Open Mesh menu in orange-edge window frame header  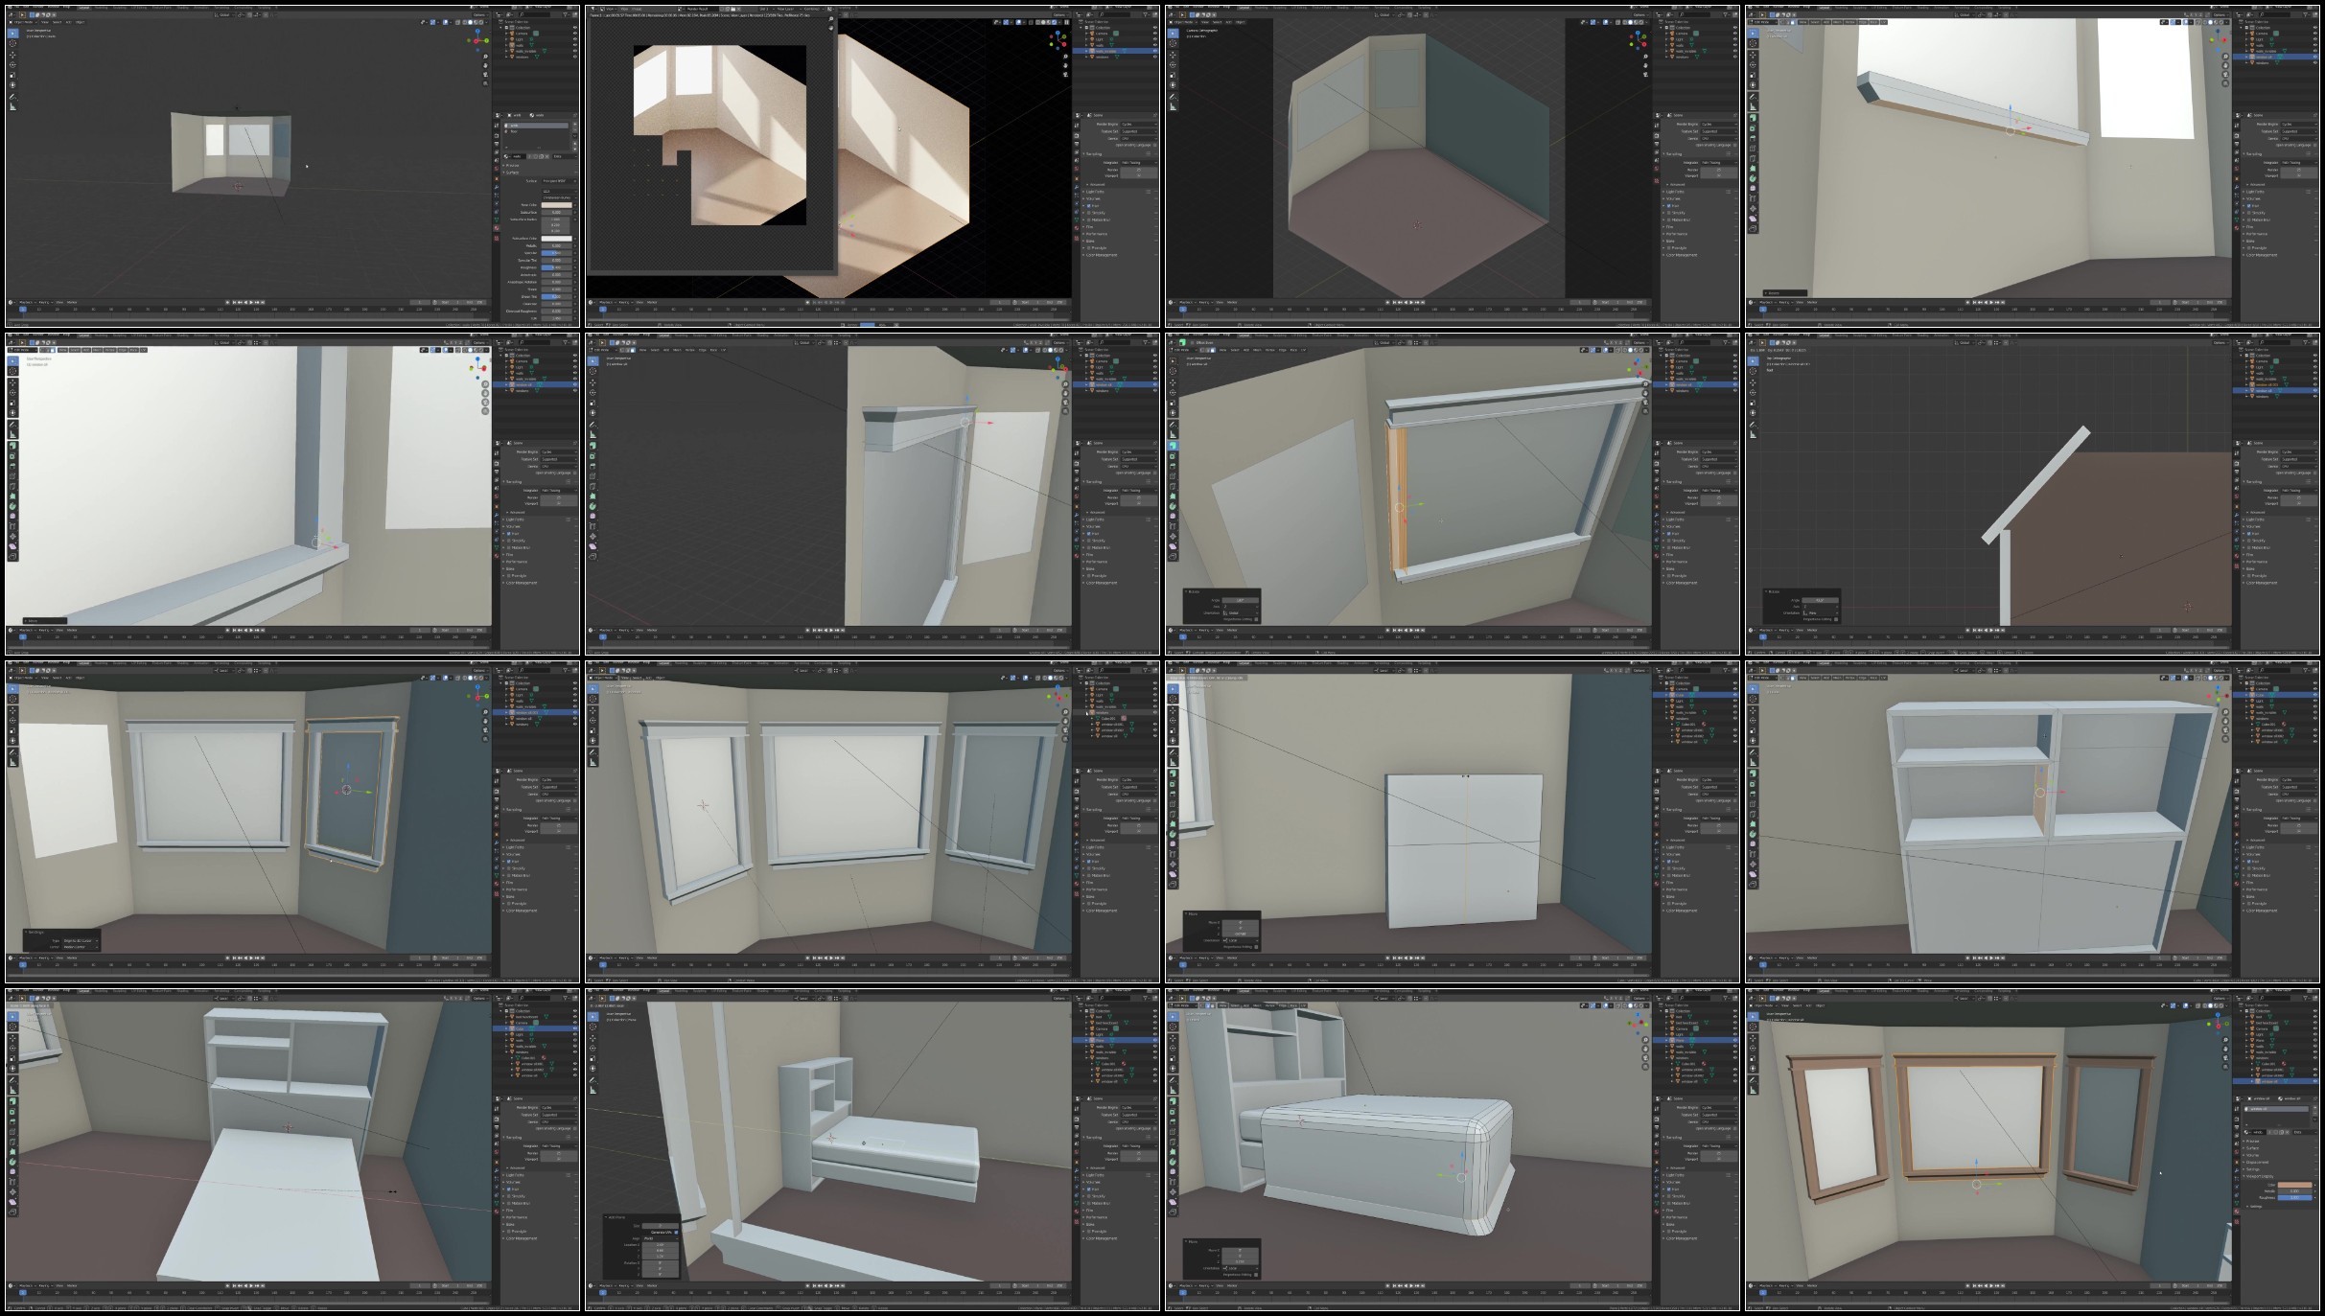click(1257, 350)
